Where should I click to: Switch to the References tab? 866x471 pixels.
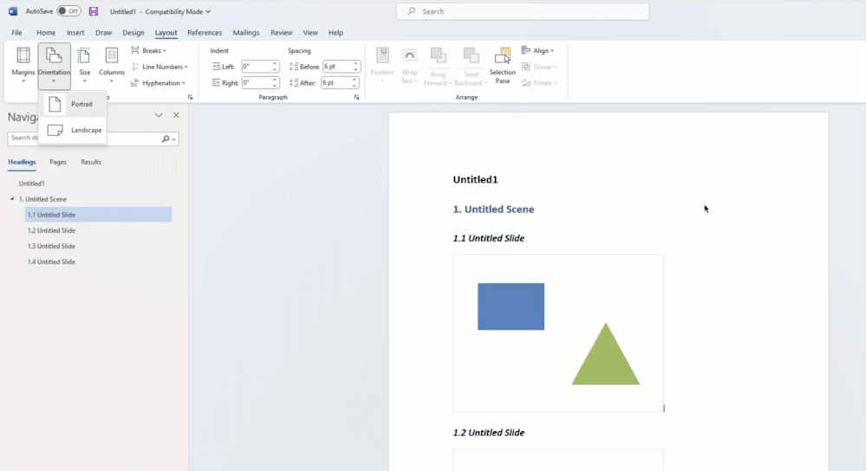click(x=205, y=33)
